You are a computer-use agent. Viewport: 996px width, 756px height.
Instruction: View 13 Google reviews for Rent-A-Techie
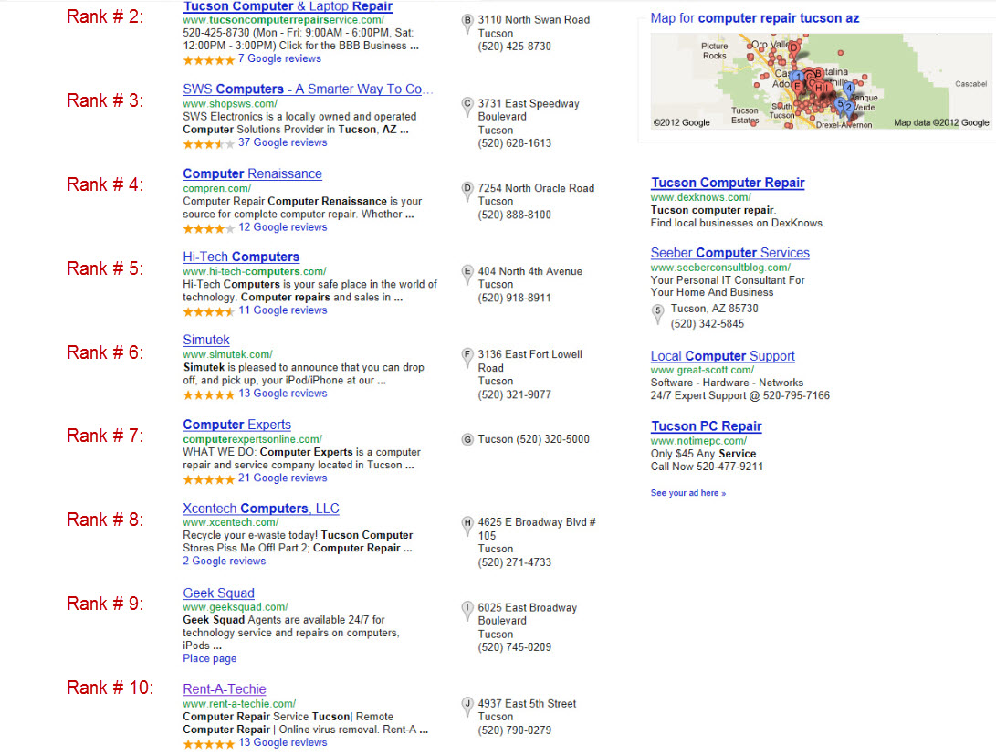[x=283, y=742]
